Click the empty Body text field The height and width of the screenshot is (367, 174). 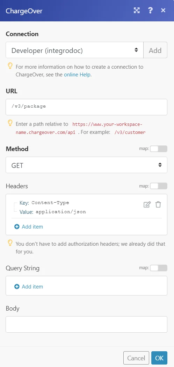[87, 324]
